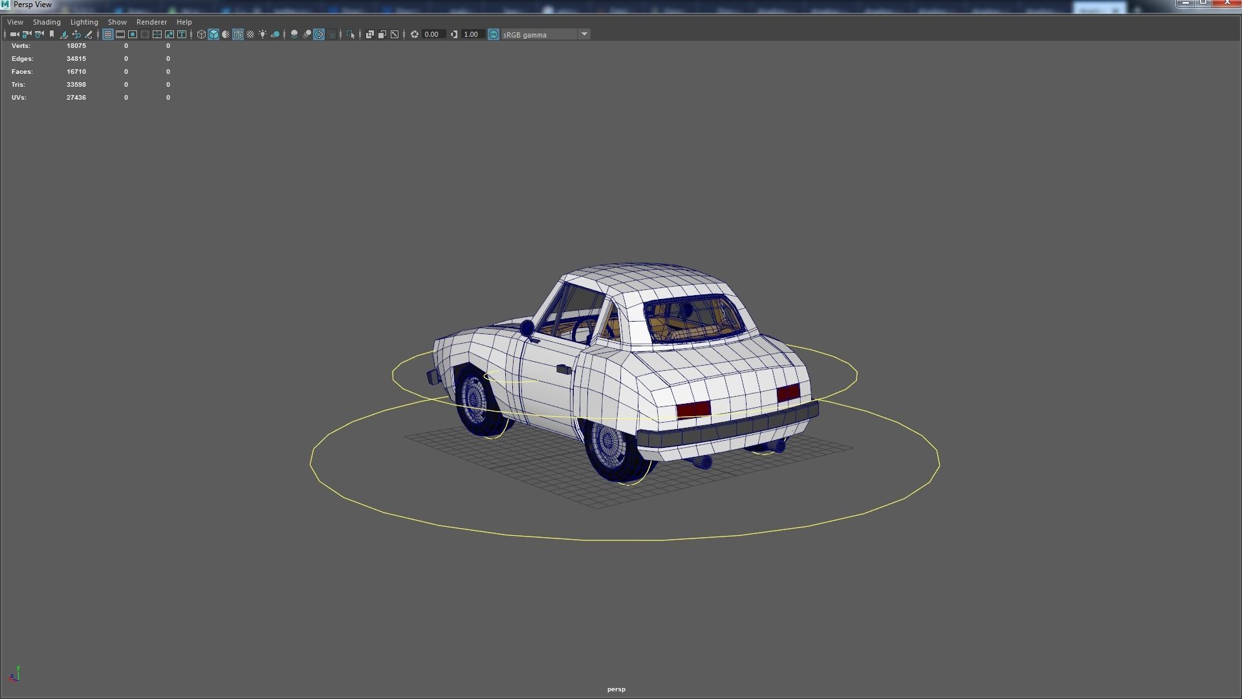Switch to Smooth Shade All mode

(213, 34)
